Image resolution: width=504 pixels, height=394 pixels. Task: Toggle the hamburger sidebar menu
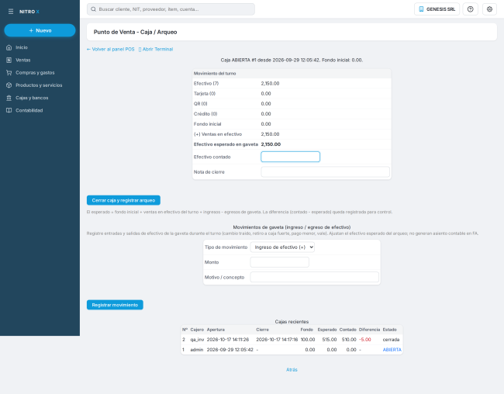tap(11, 12)
